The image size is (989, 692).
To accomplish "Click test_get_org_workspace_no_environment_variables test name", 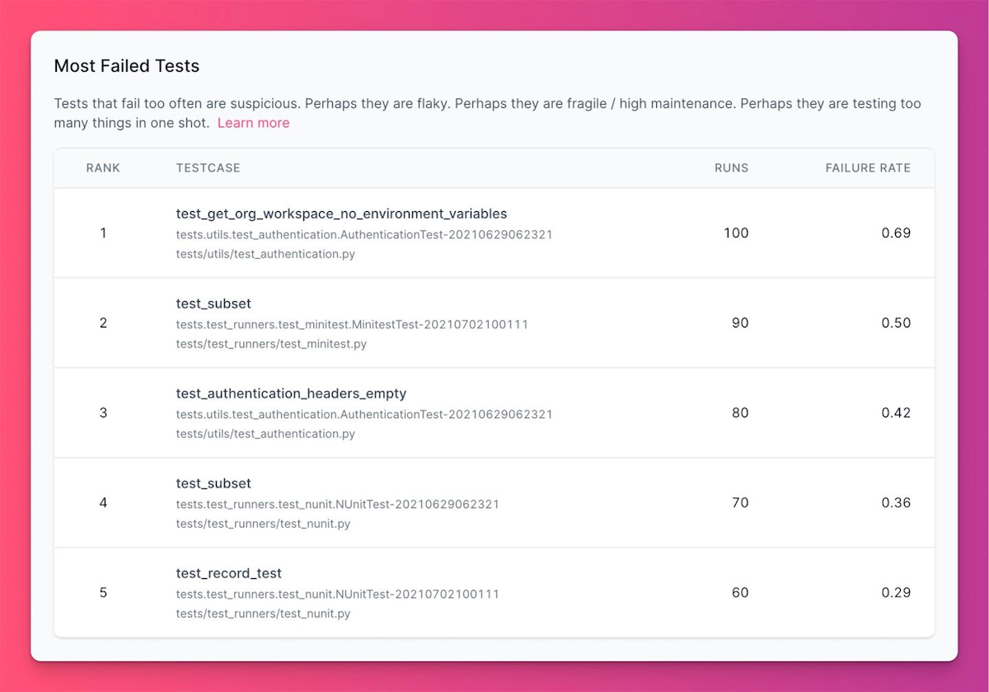I will point(341,214).
